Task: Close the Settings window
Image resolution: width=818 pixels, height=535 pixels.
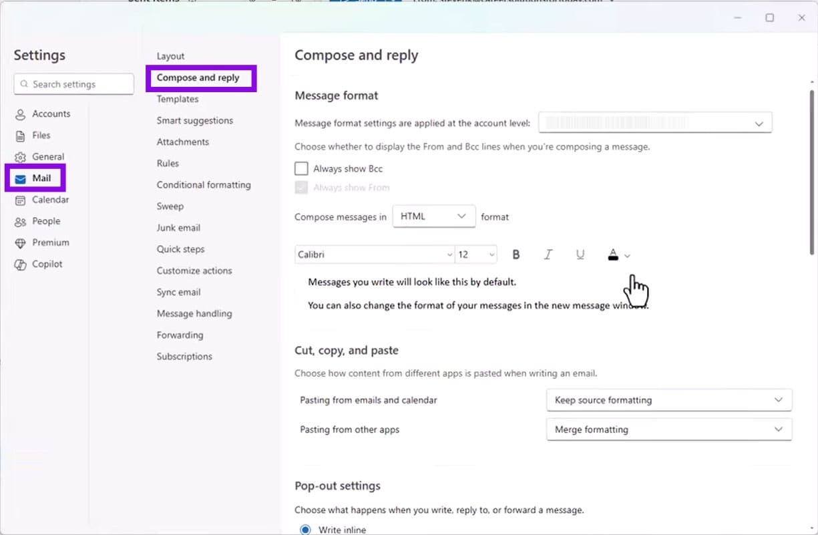Action: [x=801, y=18]
